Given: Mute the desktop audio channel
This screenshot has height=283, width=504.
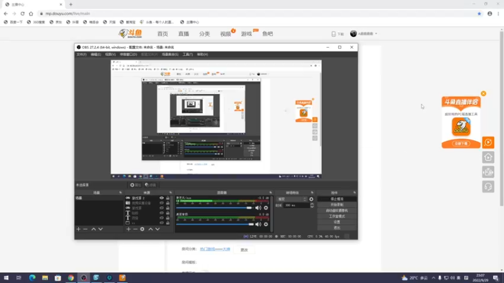Looking at the screenshot, I should [258, 225].
